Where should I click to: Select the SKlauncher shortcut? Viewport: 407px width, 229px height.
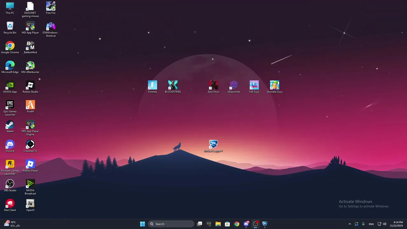tap(234, 87)
